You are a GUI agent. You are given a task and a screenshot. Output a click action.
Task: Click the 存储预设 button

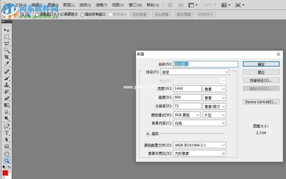point(261,80)
